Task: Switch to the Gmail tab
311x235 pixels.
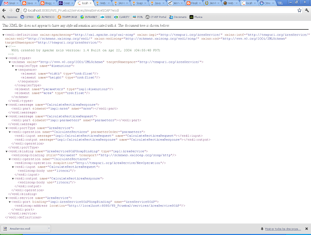Action: tap(11, 3)
